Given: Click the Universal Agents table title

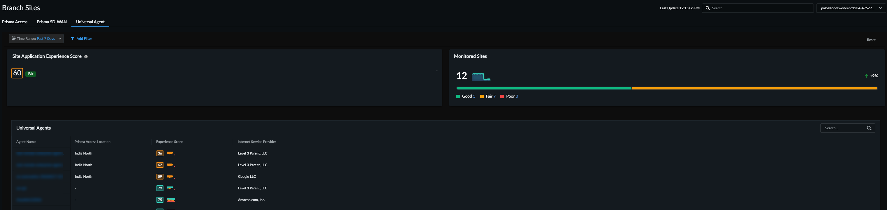Looking at the screenshot, I should point(34,128).
